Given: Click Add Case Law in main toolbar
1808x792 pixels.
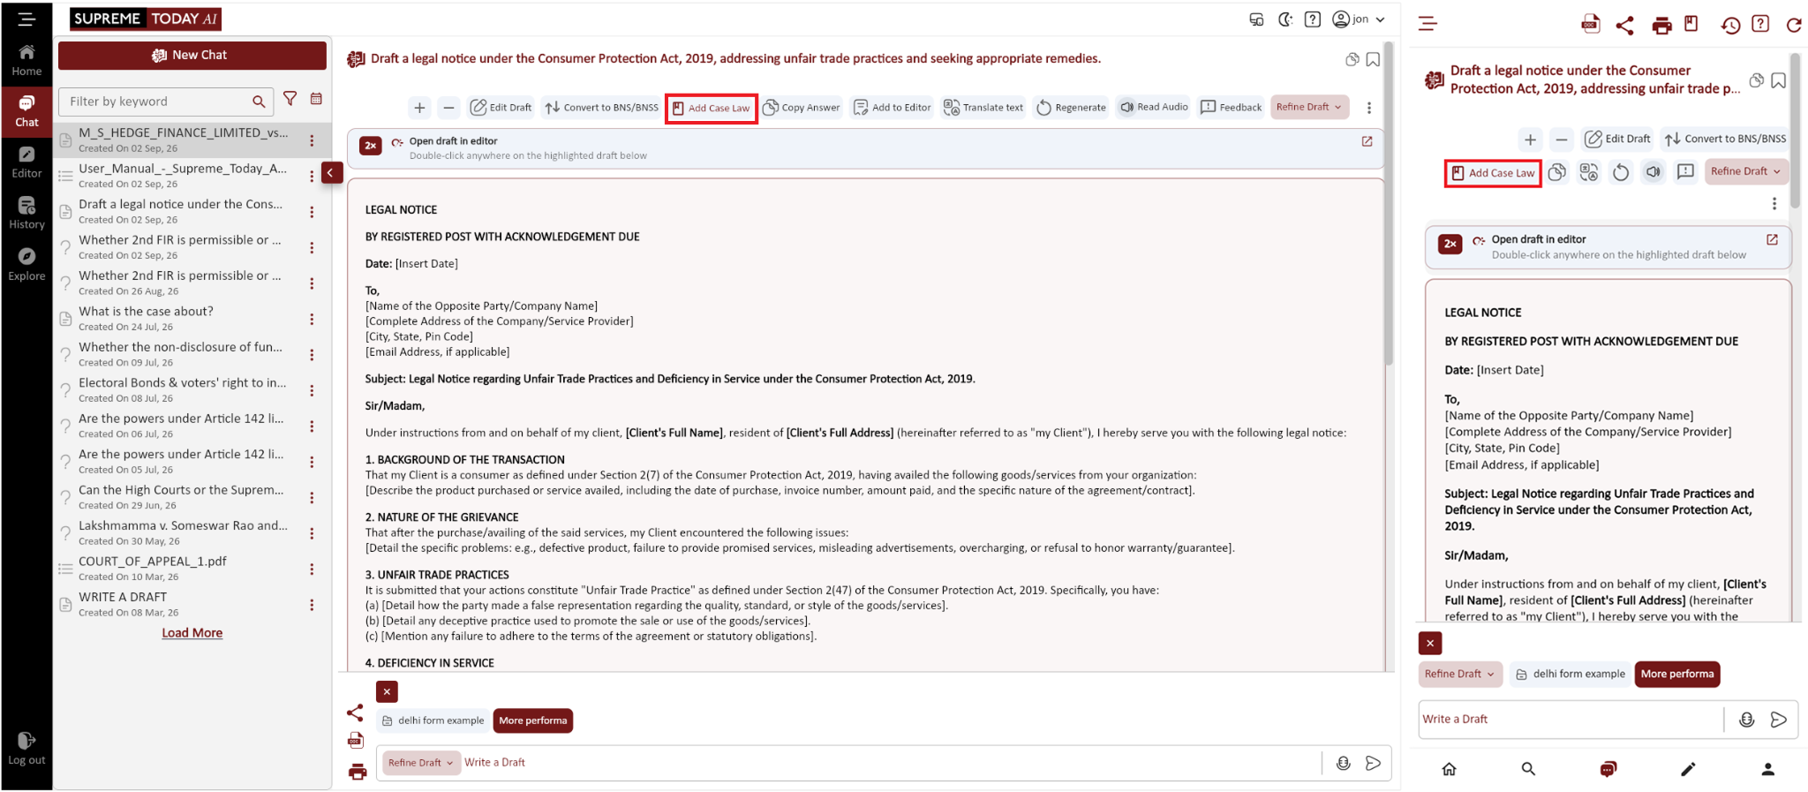Looking at the screenshot, I should pos(712,109).
